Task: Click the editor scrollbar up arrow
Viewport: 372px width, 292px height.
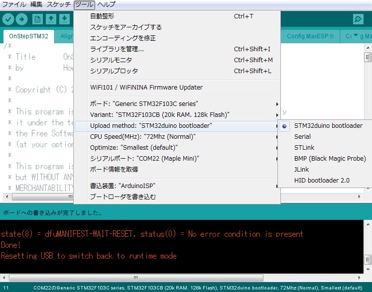Action: (368, 48)
